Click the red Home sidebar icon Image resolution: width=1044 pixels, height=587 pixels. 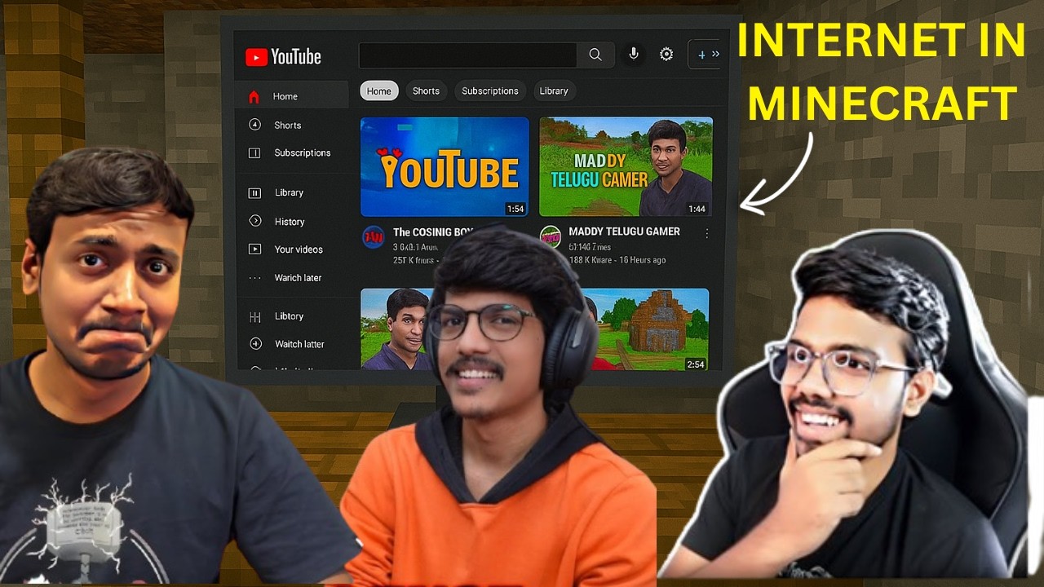254,96
